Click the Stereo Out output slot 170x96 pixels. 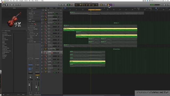37,72
